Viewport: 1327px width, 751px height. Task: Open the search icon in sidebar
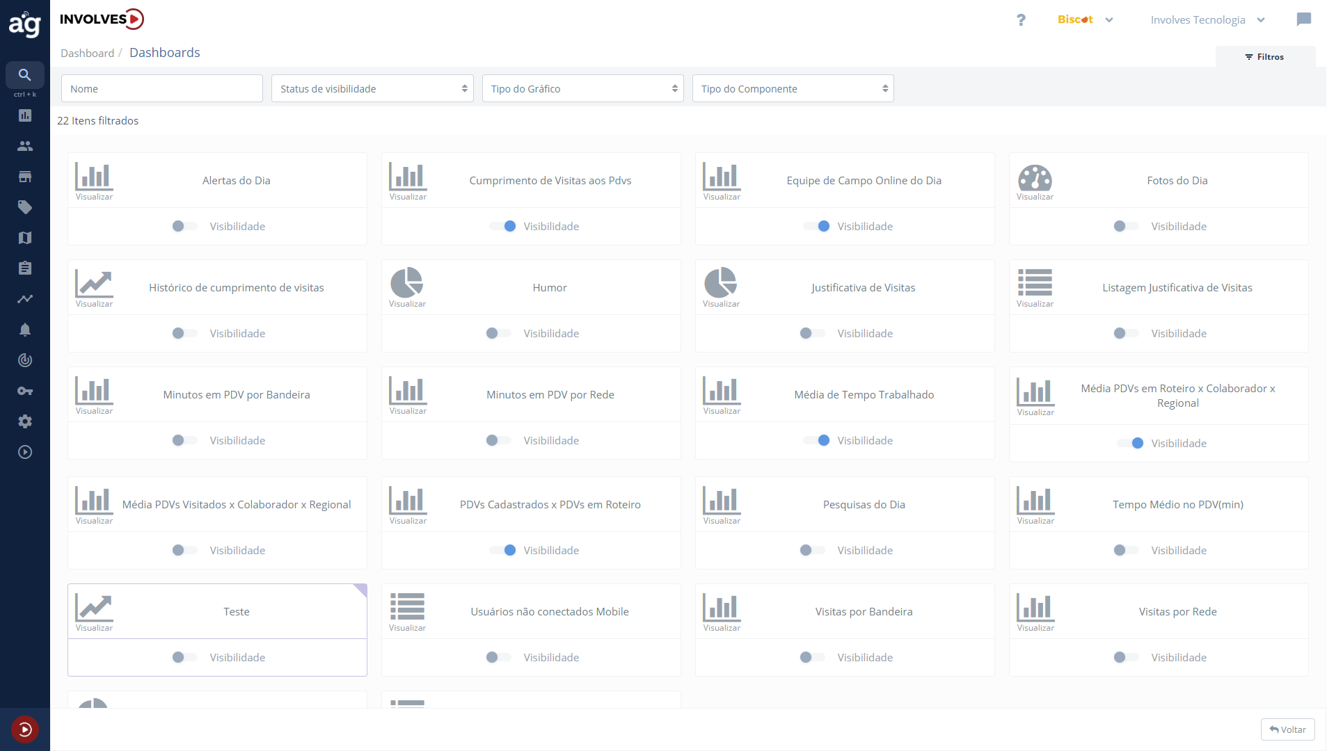coord(25,75)
